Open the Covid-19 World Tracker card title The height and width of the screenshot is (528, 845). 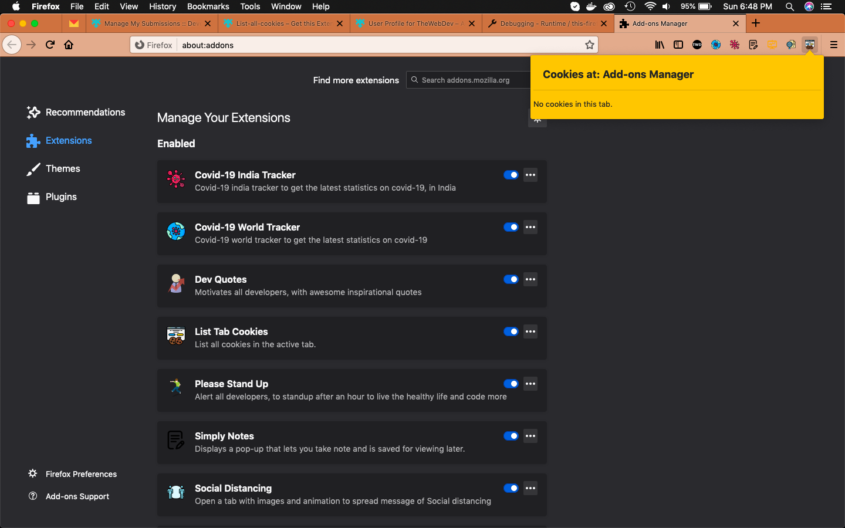point(247,227)
